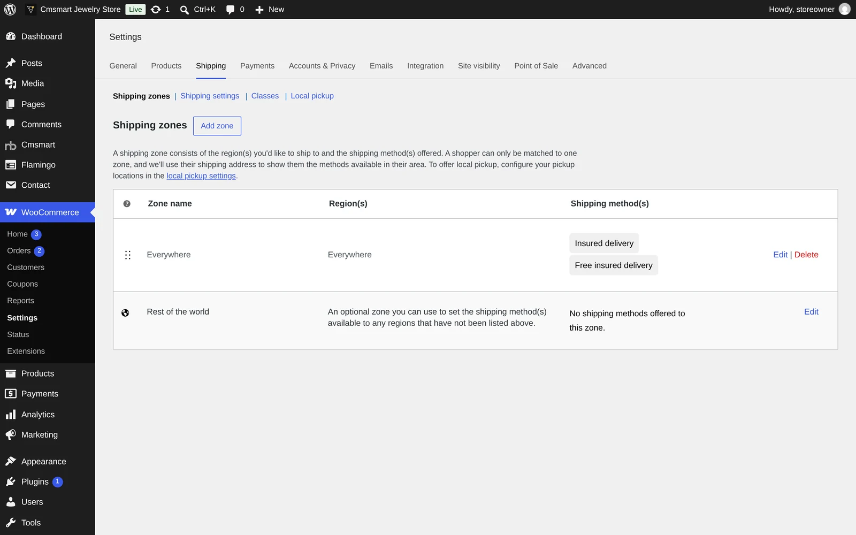Open the WordPress logo menu
This screenshot has width=856, height=535.
point(10,9)
